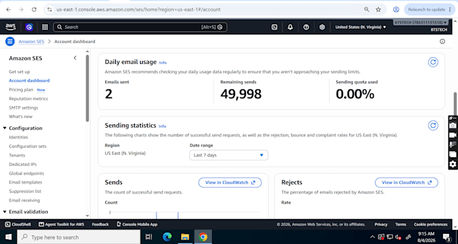
Task: Open Info link beside Daily email usage
Action: pos(163,63)
